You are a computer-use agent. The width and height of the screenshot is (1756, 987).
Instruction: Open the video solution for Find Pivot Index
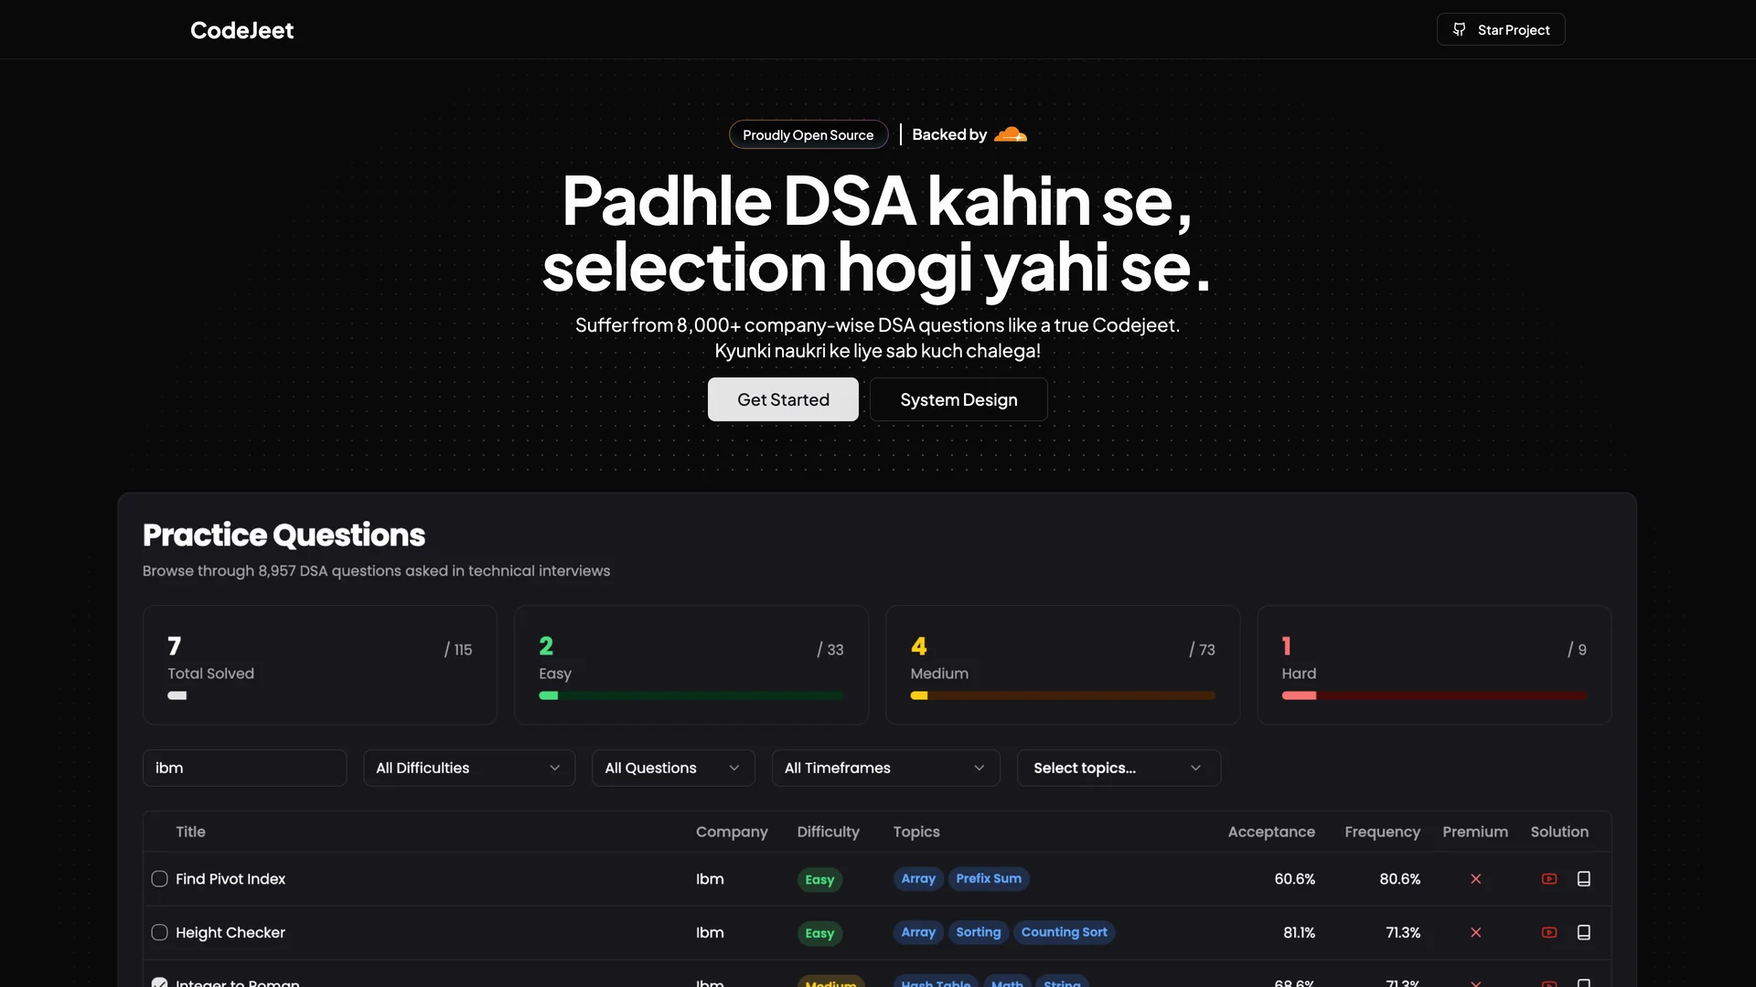1548,878
